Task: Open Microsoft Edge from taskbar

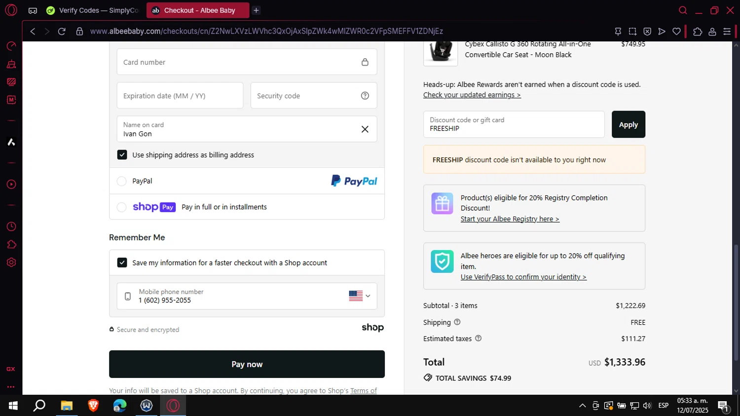Action: [x=120, y=406]
